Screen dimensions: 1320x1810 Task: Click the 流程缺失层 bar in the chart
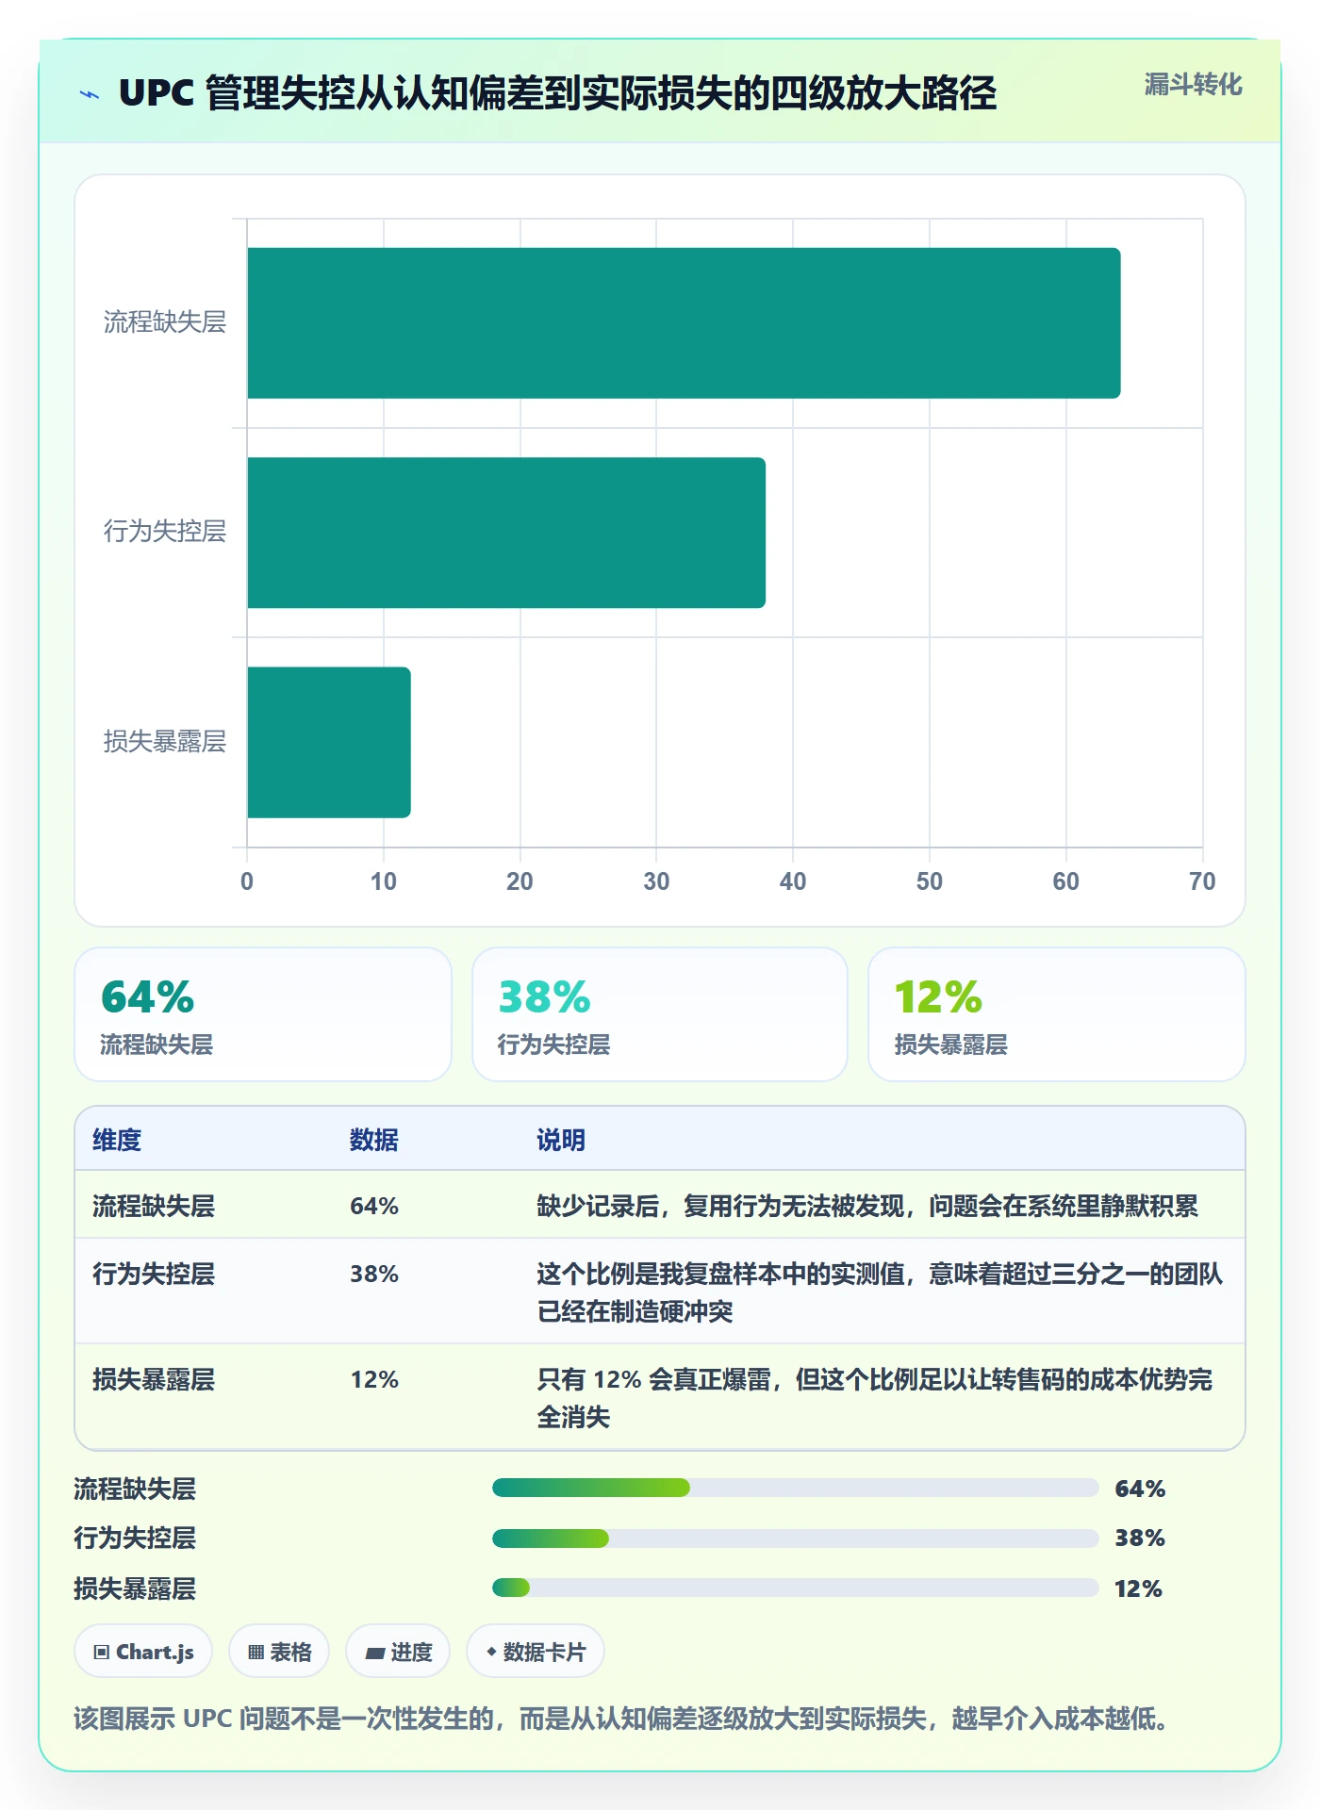684,323
